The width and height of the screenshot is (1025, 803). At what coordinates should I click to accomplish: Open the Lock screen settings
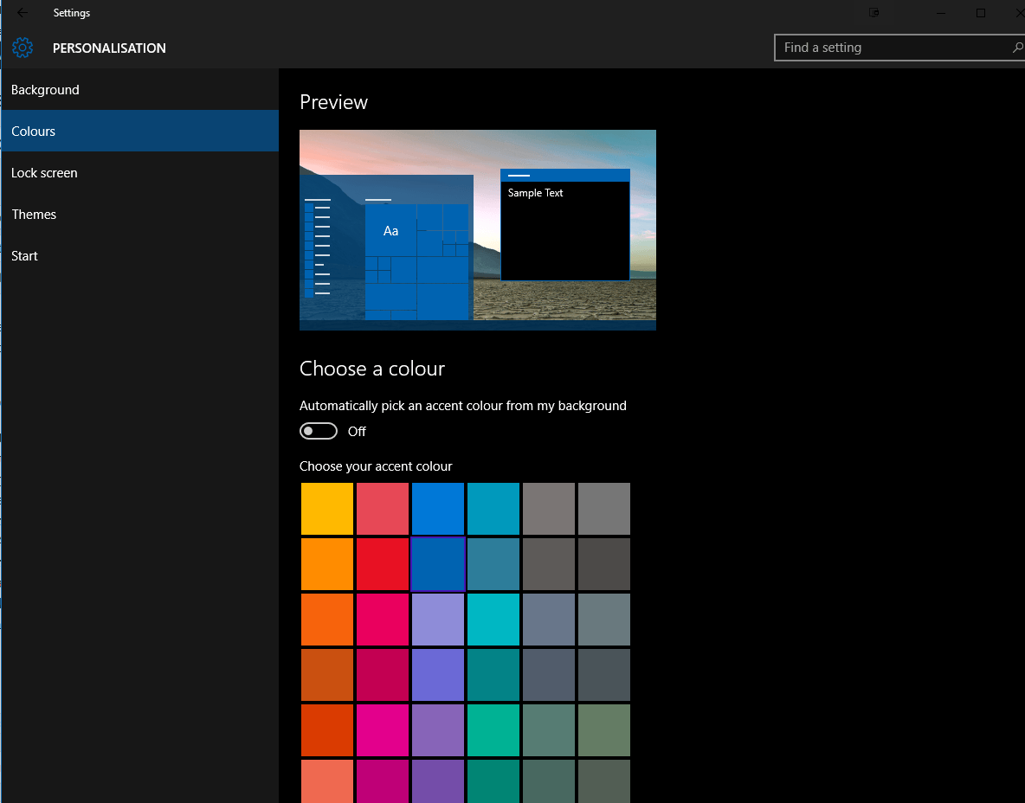tap(139, 172)
